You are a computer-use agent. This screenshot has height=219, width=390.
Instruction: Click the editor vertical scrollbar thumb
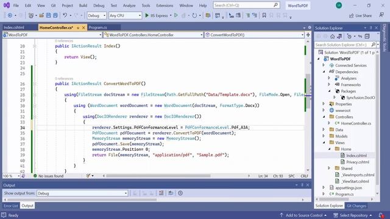click(308, 91)
